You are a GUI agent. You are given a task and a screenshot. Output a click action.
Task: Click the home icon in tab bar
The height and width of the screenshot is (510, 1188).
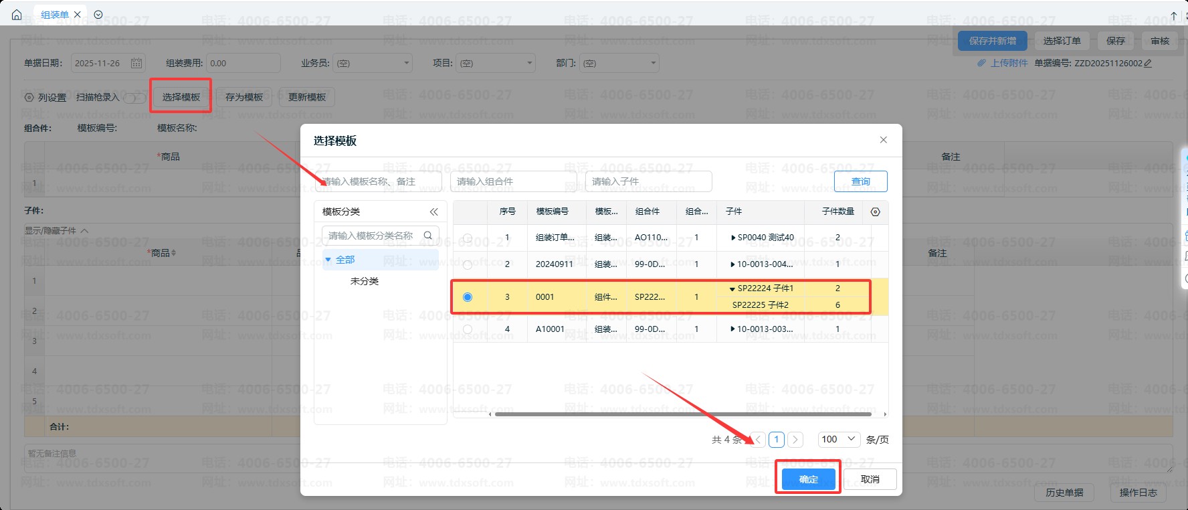tap(17, 15)
